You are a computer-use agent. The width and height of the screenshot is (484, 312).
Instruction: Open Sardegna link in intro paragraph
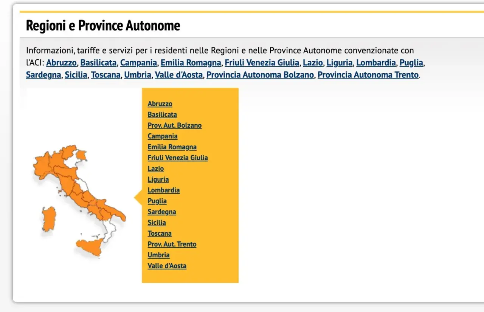43,74
